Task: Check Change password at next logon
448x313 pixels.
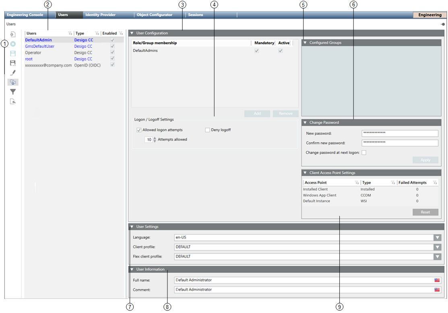Action: pos(364,152)
